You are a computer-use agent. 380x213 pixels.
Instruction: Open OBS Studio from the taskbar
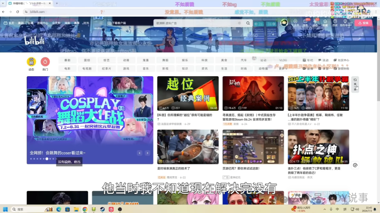coord(120,209)
